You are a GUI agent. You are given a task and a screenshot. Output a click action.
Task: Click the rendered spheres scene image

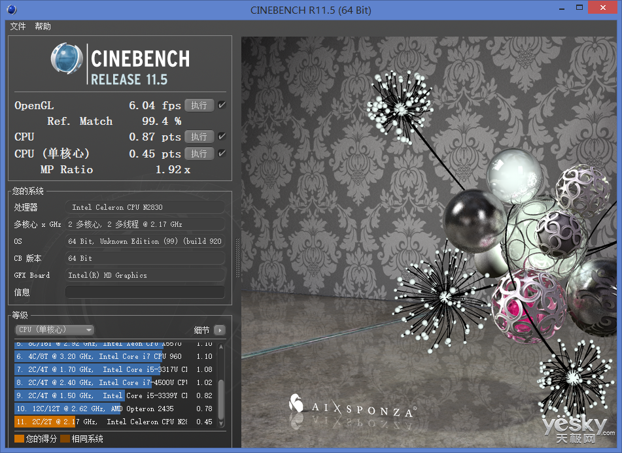(x=429, y=242)
